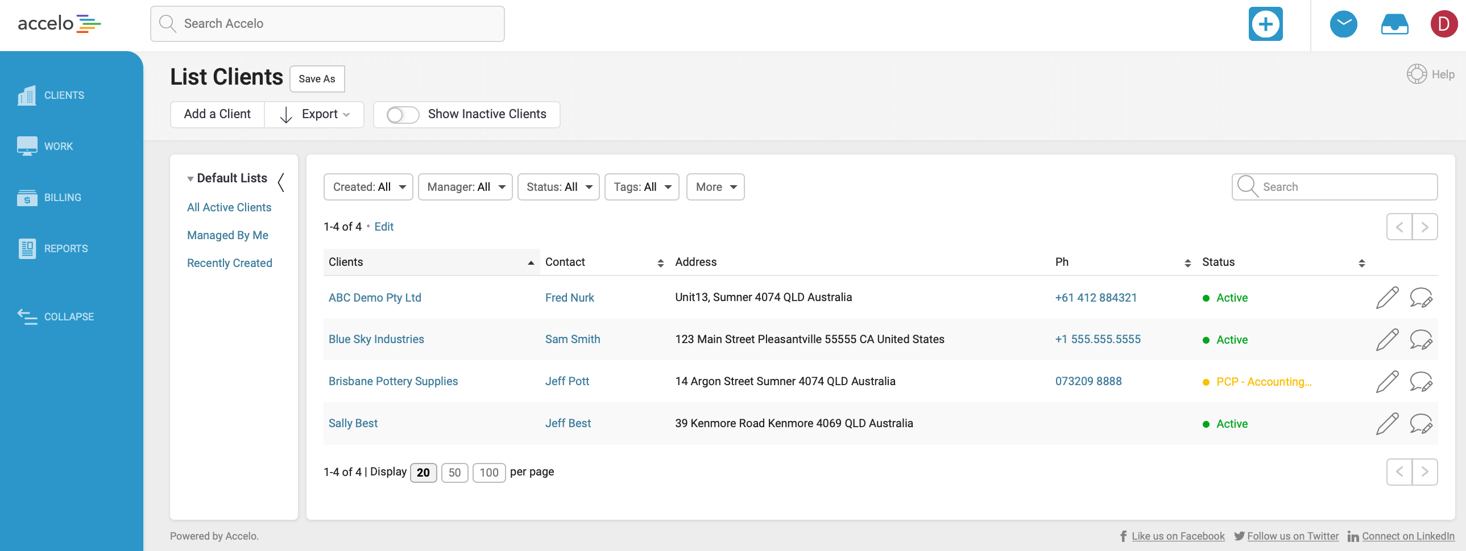The width and height of the screenshot is (1466, 551).
Task: Go to previous page using top left arrow
Action: click(x=1399, y=227)
